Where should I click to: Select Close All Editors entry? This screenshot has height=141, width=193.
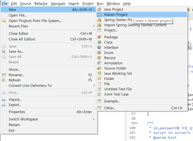(48, 39)
